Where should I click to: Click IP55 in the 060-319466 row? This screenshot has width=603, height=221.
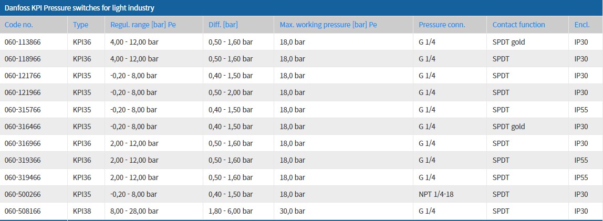pos(581,177)
